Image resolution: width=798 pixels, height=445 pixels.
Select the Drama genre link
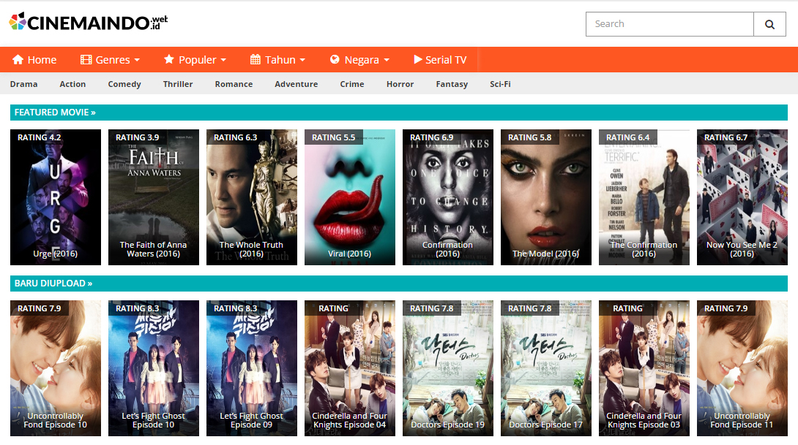[24, 84]
